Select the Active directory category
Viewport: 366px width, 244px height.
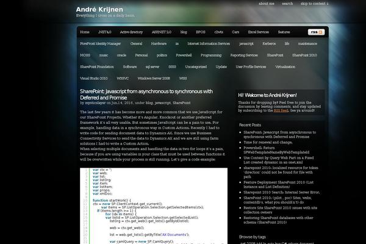click(x=131, y=32)
